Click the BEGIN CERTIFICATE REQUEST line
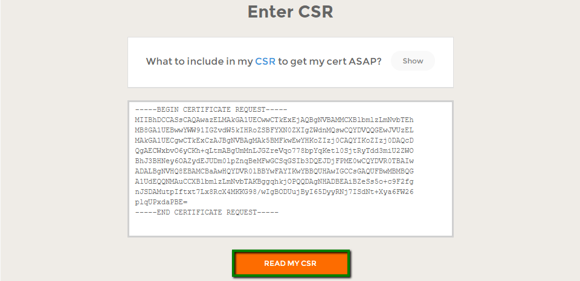The height and width of the screenshot is (281, 580). 205,109
